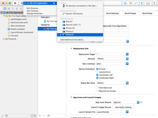Open Main.storyboard in navigator
The height and width of the screenshot is (118, 158).
18,26
